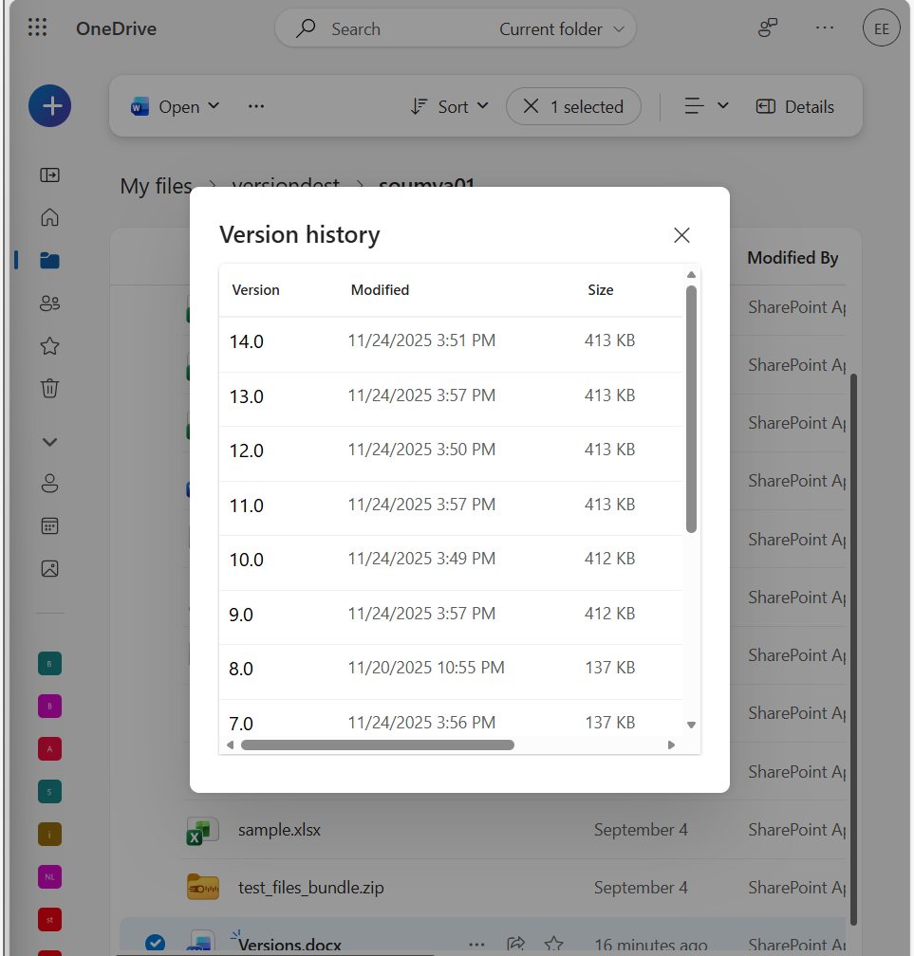This screenshot has width=914, height=956.
Task: Navigate to My files breadcrumb
Action: tap(156, 186)
